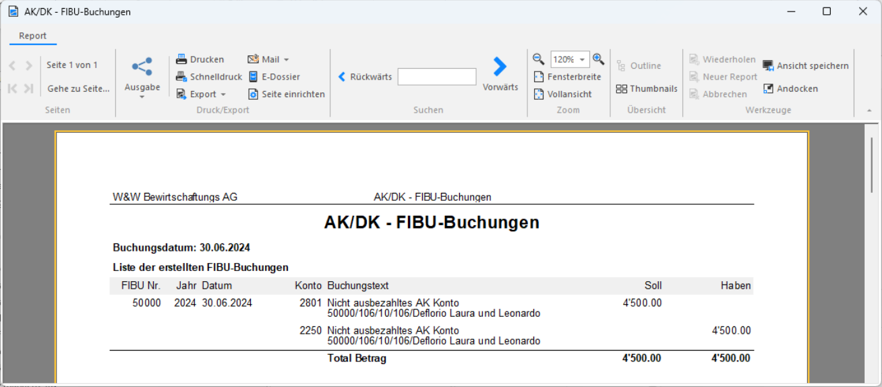
Task: Click Konto value 2801
Action: point(310,303)
